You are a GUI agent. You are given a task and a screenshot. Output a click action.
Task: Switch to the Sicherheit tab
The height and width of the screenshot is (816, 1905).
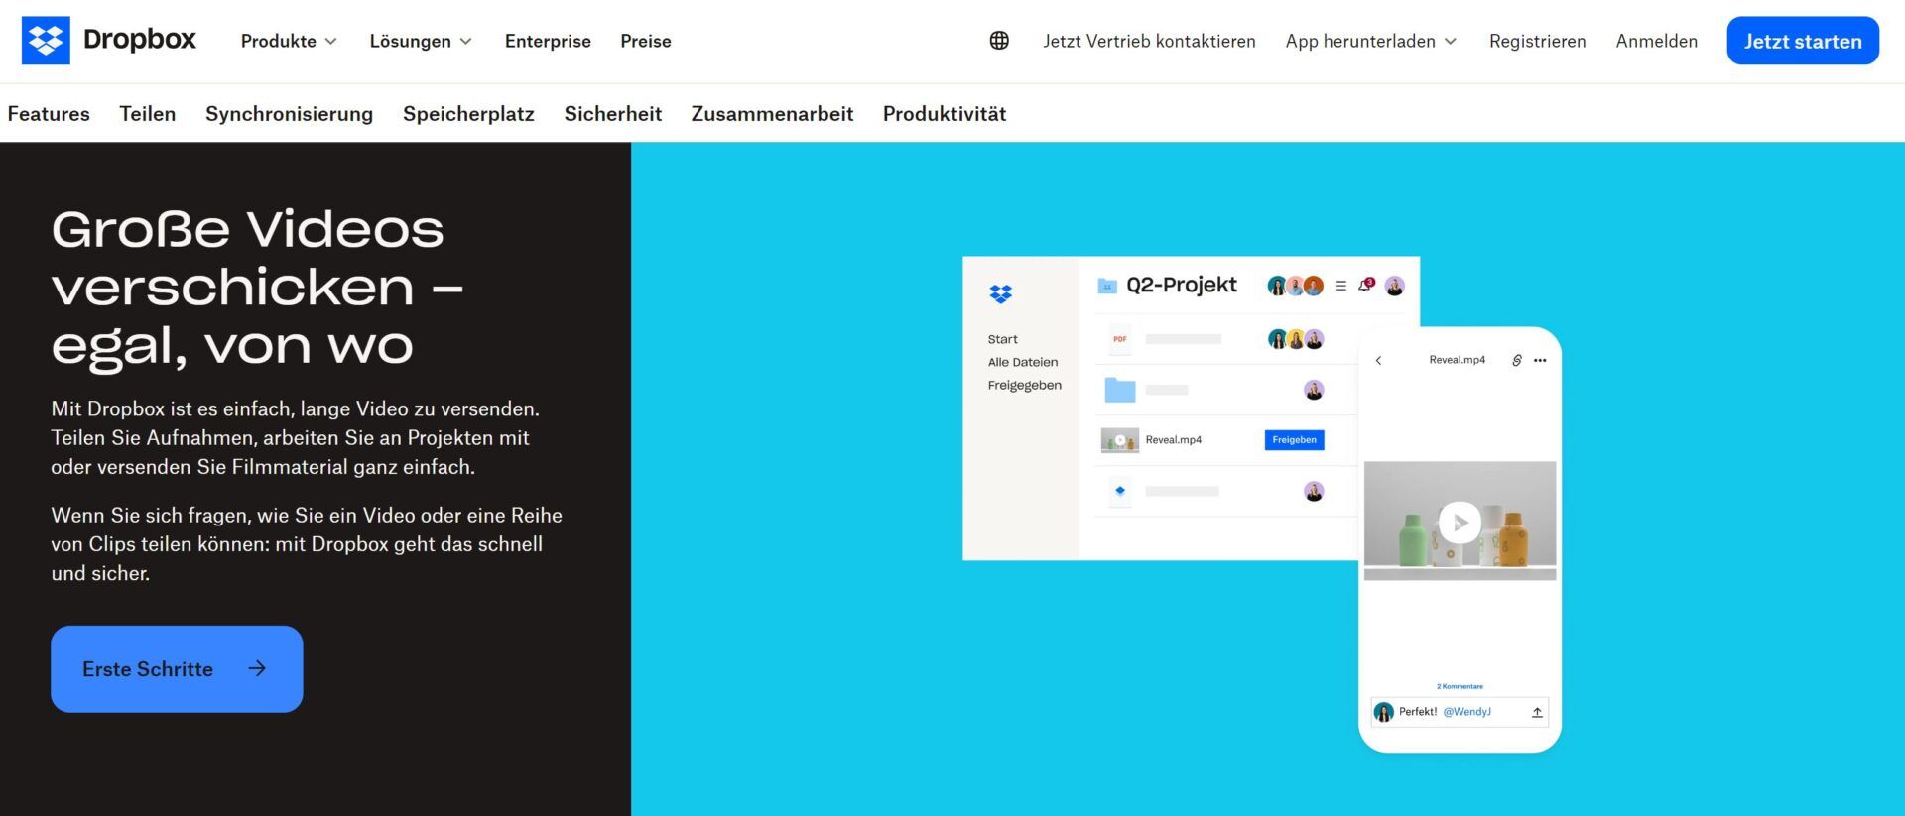[613, 114]
